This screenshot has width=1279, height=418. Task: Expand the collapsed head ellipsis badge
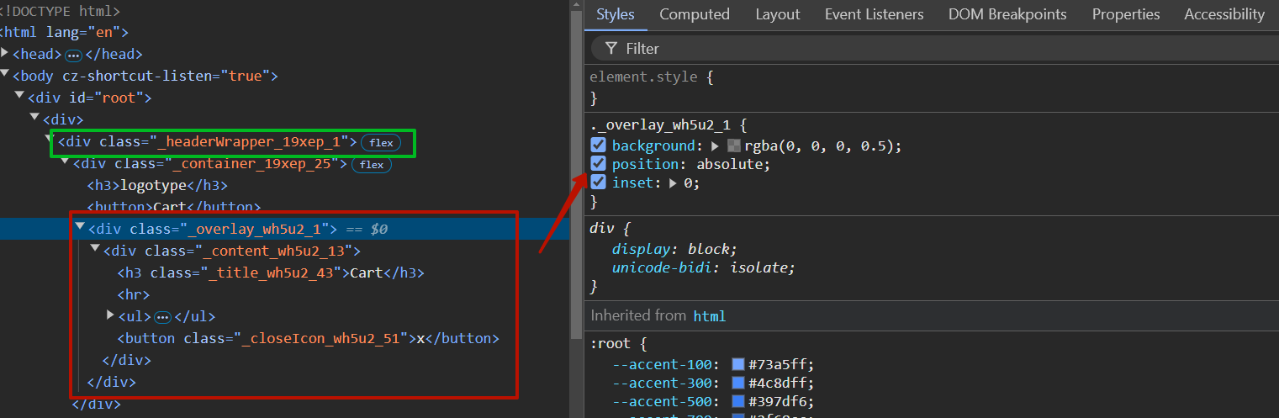(74, 55)
